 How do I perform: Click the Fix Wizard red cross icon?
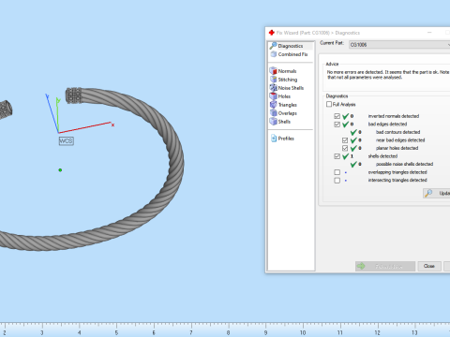[x=272, y=33]
